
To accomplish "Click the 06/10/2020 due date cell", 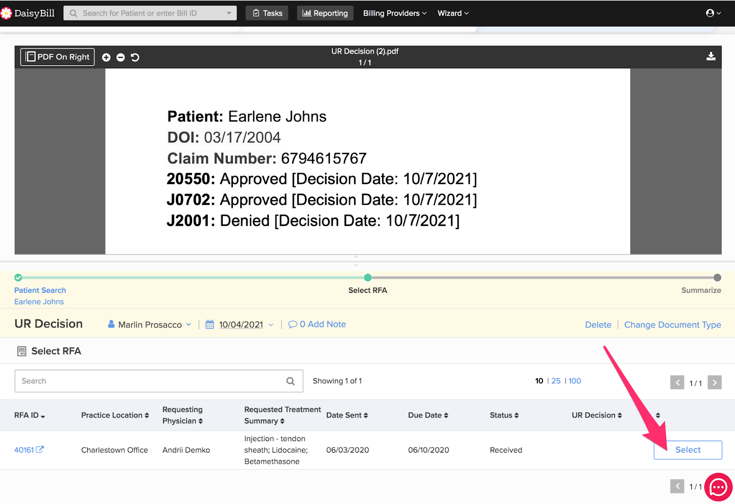I will (x=429, y=450).
